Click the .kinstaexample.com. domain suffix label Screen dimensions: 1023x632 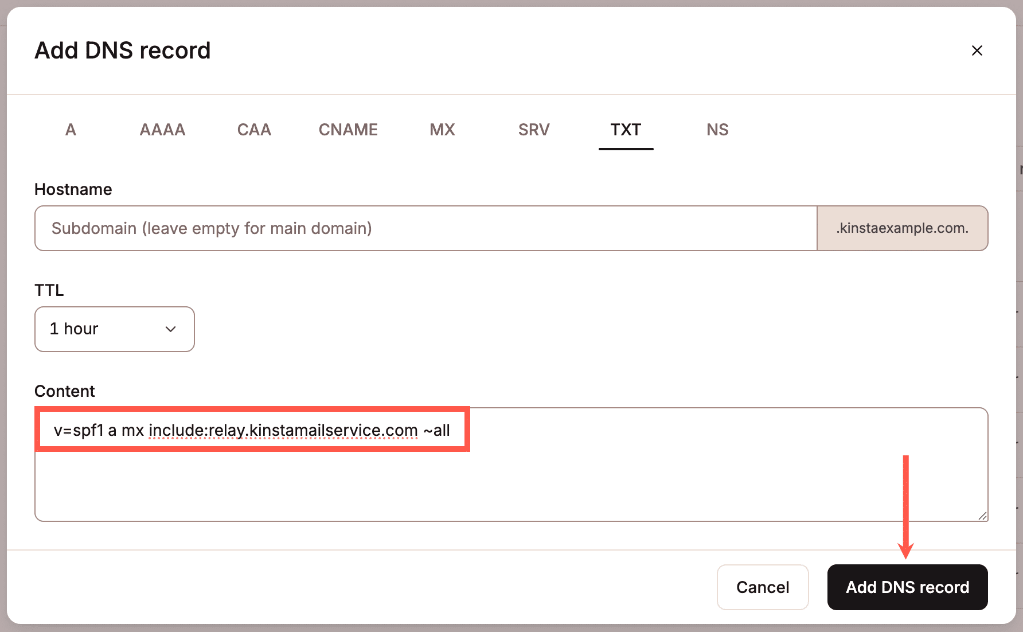[902, 228]
